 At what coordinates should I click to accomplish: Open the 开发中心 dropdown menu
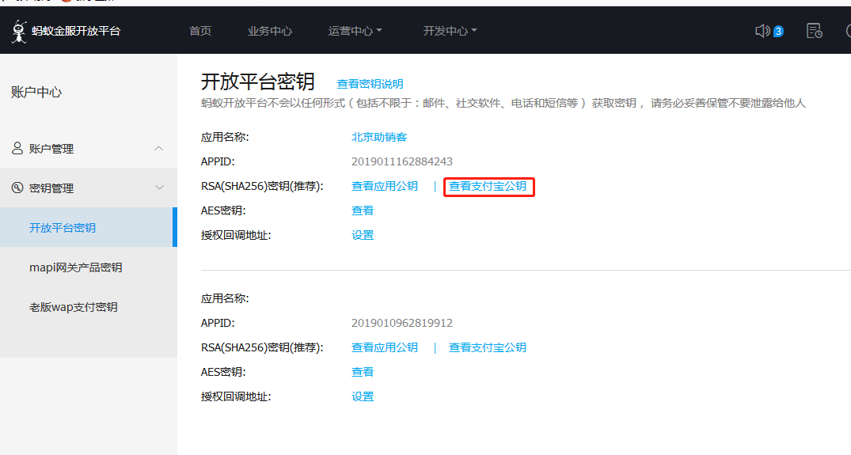pos(450,31)
